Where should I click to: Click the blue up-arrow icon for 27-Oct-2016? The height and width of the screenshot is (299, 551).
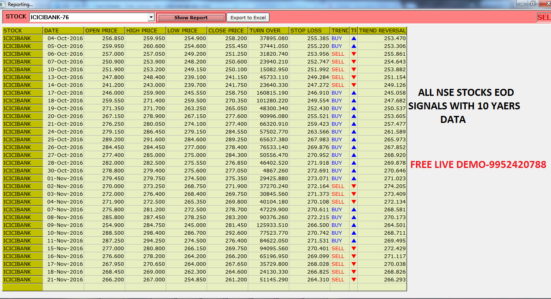(354, 155)
